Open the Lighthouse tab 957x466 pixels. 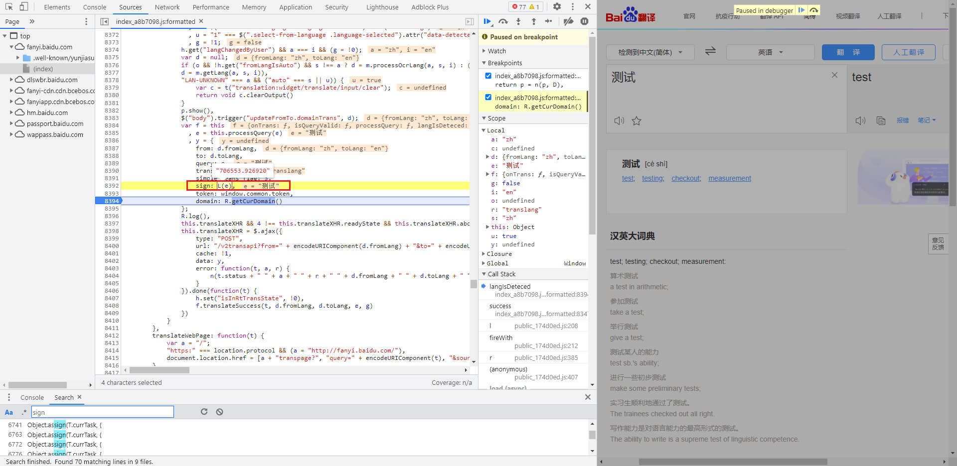pos(382,7)
